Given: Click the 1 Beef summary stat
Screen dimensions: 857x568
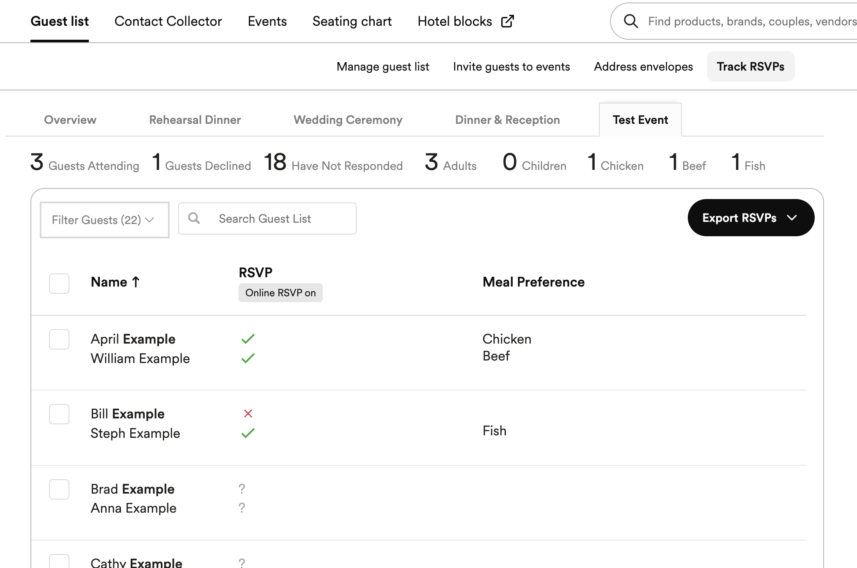Looking at the screenshot, I should 687,162.
